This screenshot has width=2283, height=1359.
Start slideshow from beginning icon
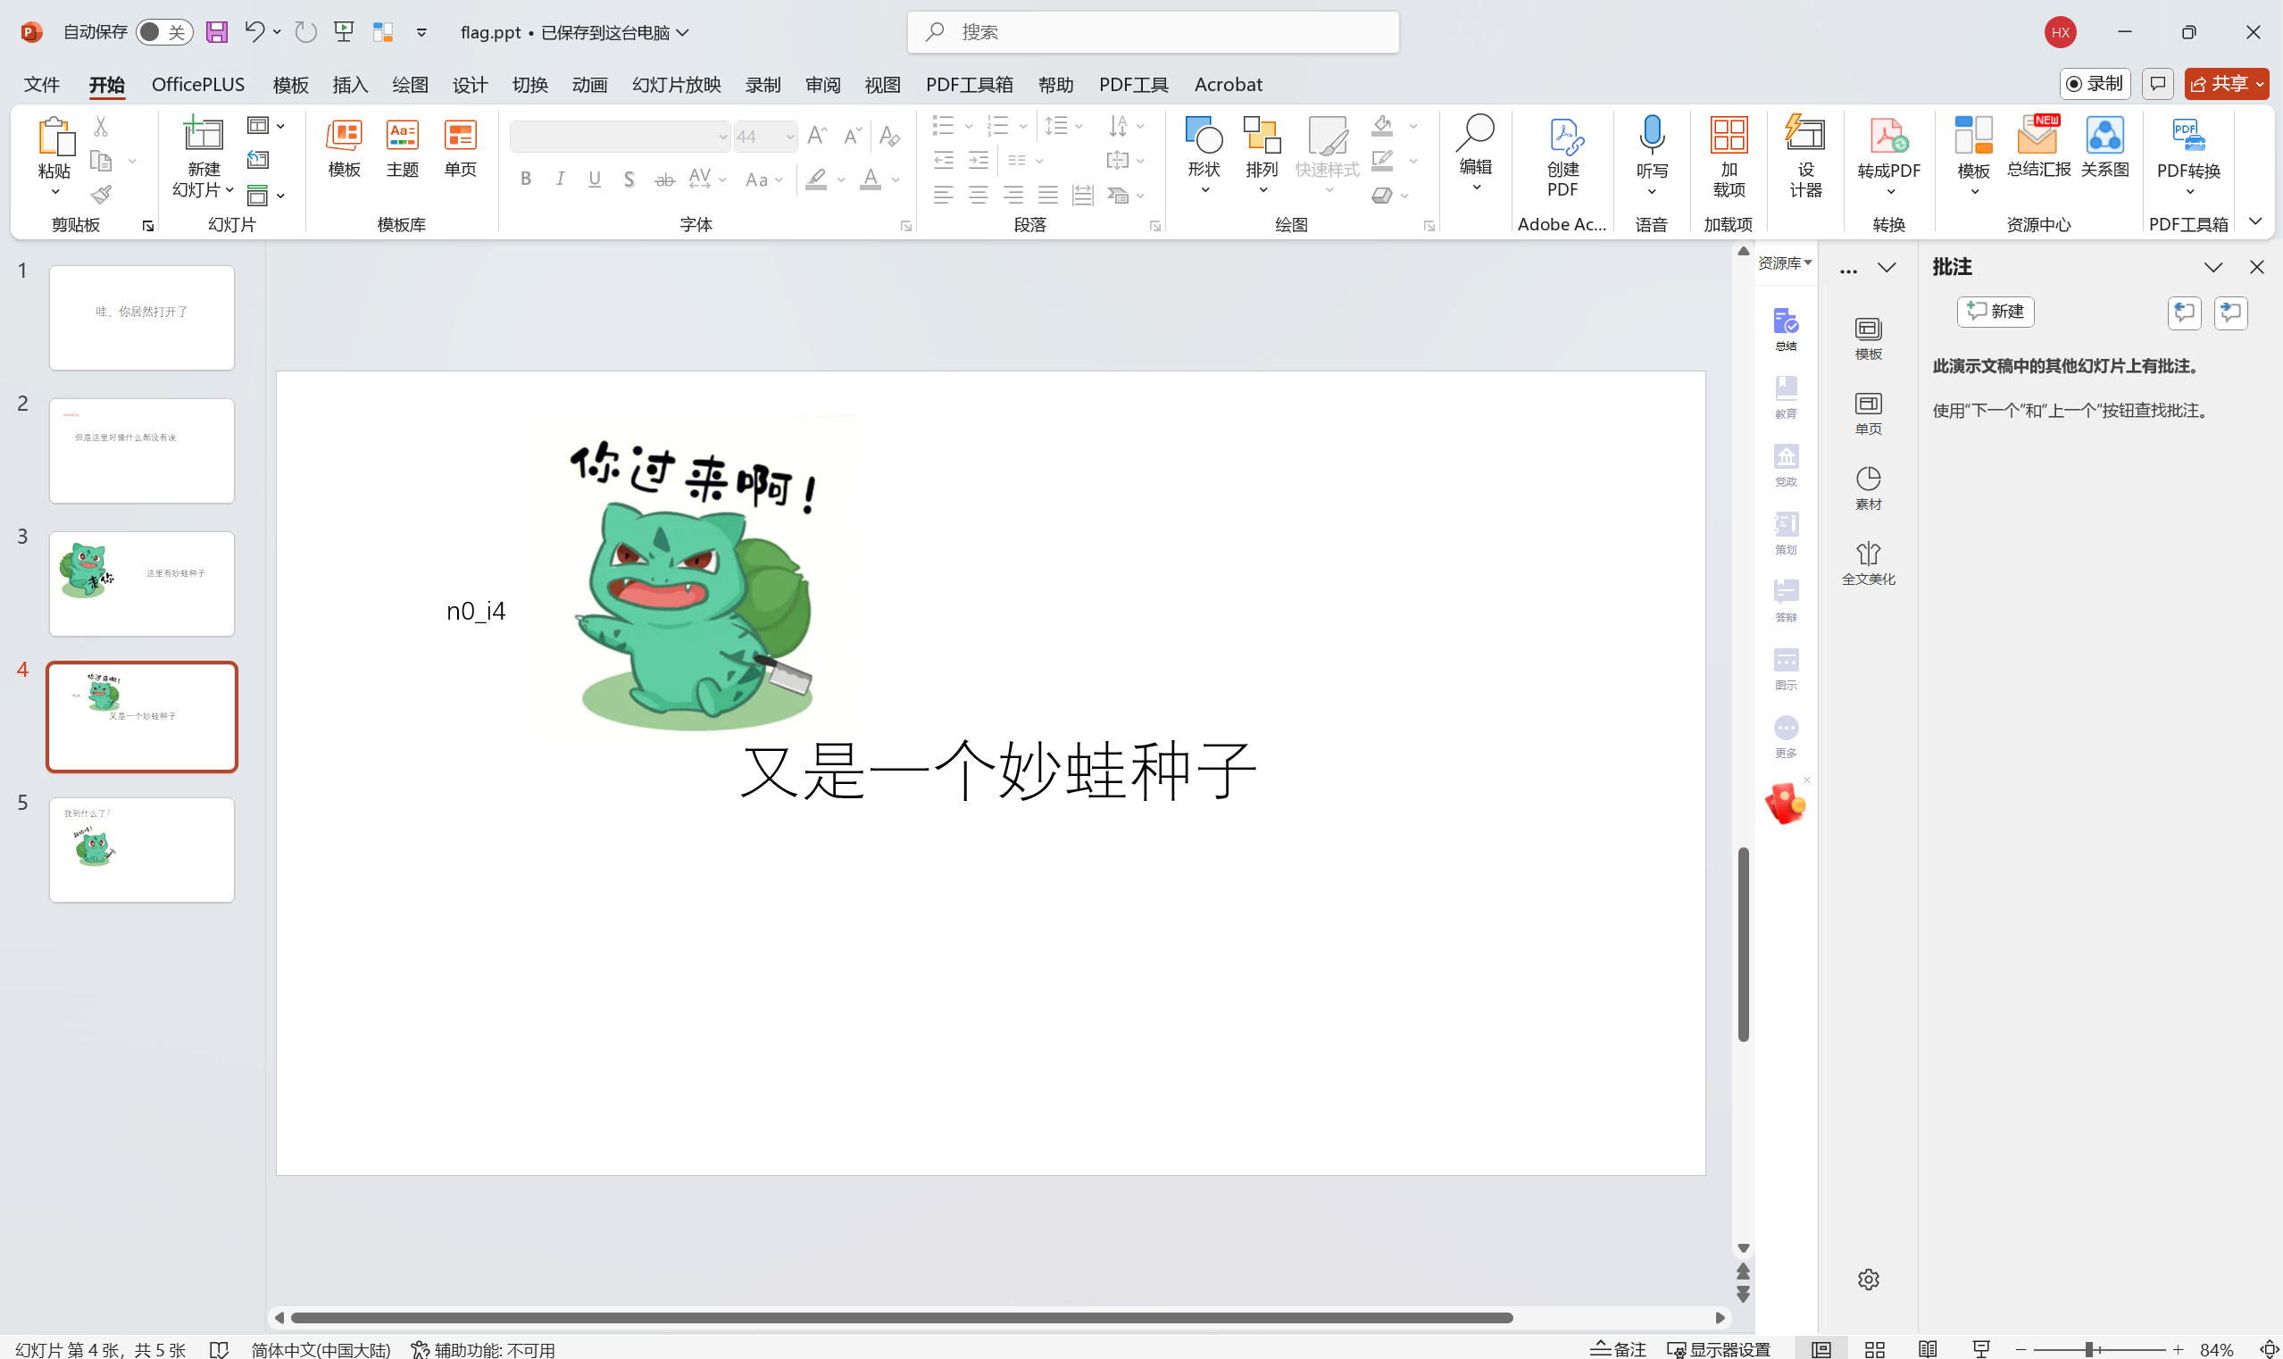click(x=345, y=32)
